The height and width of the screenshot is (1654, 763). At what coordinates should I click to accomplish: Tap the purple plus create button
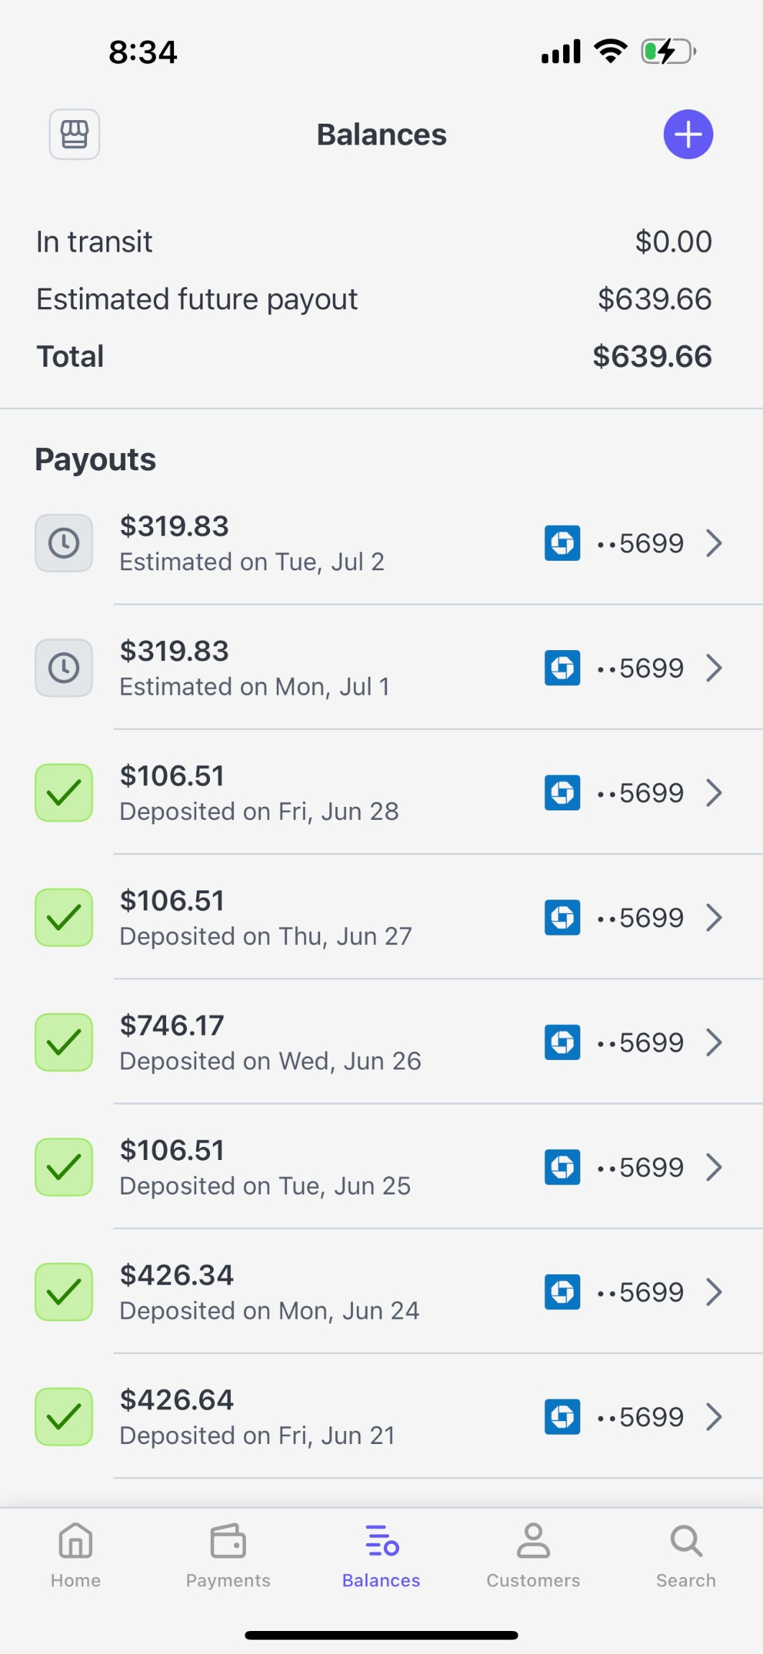(x=687, y=134)
